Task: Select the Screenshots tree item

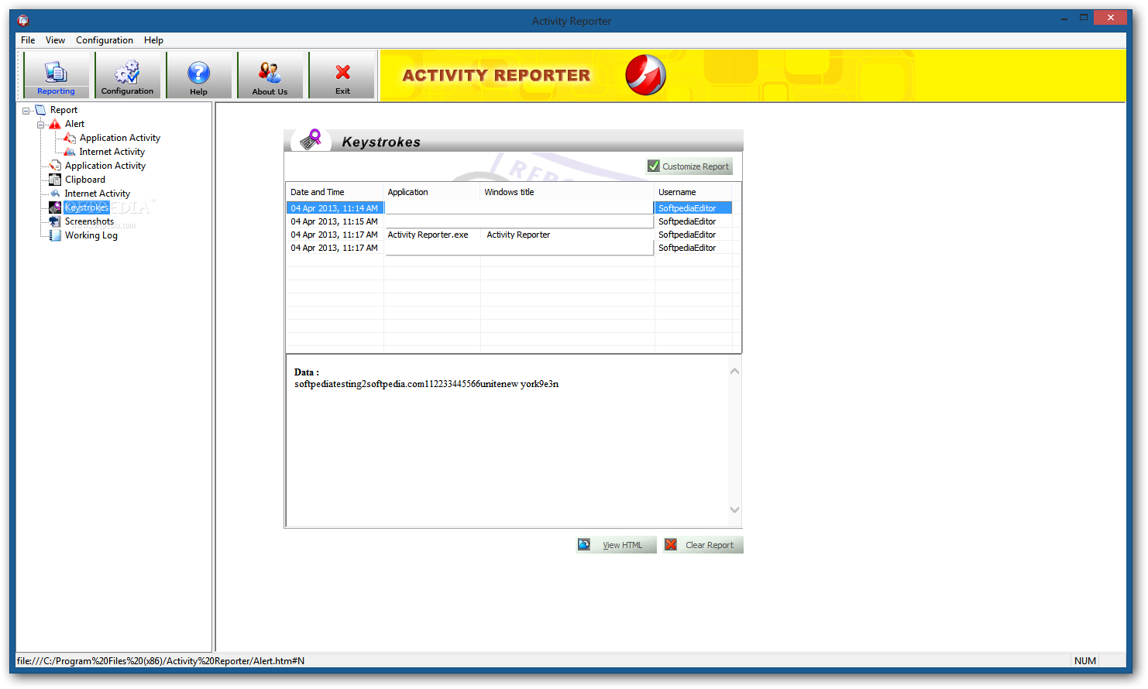Action: 89,221
